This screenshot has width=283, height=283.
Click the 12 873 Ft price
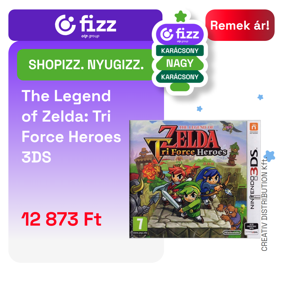61,219
